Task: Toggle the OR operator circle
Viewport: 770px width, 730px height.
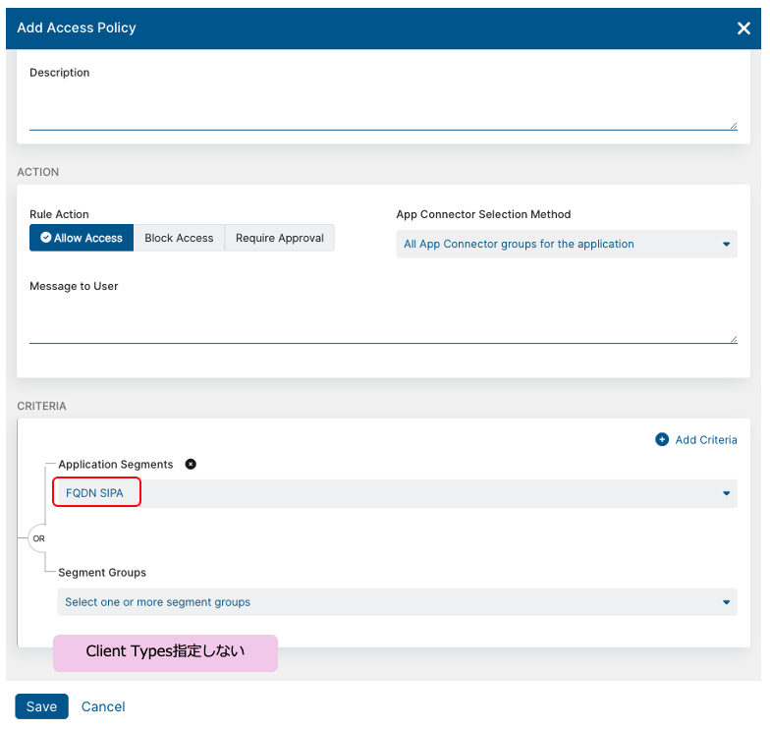Action: (38, 538)
